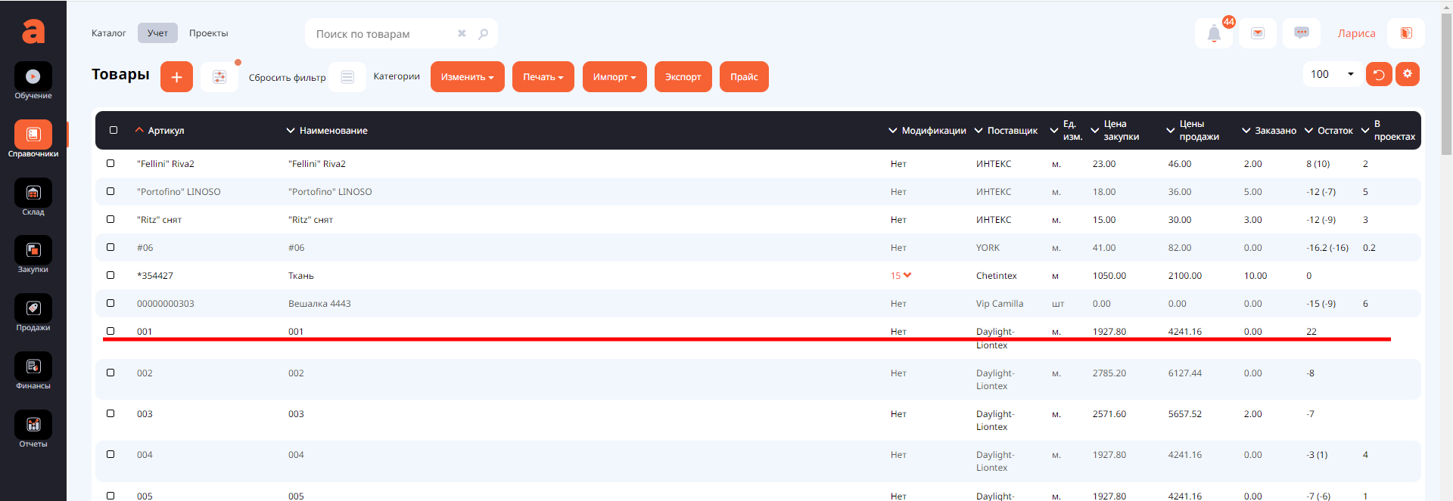The image size is (1453, 501).
Task: Select the checkbox for article 002
Action: click(x=110, y=373)
